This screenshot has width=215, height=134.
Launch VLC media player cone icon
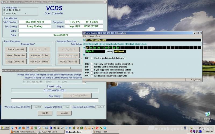point(85,128)
